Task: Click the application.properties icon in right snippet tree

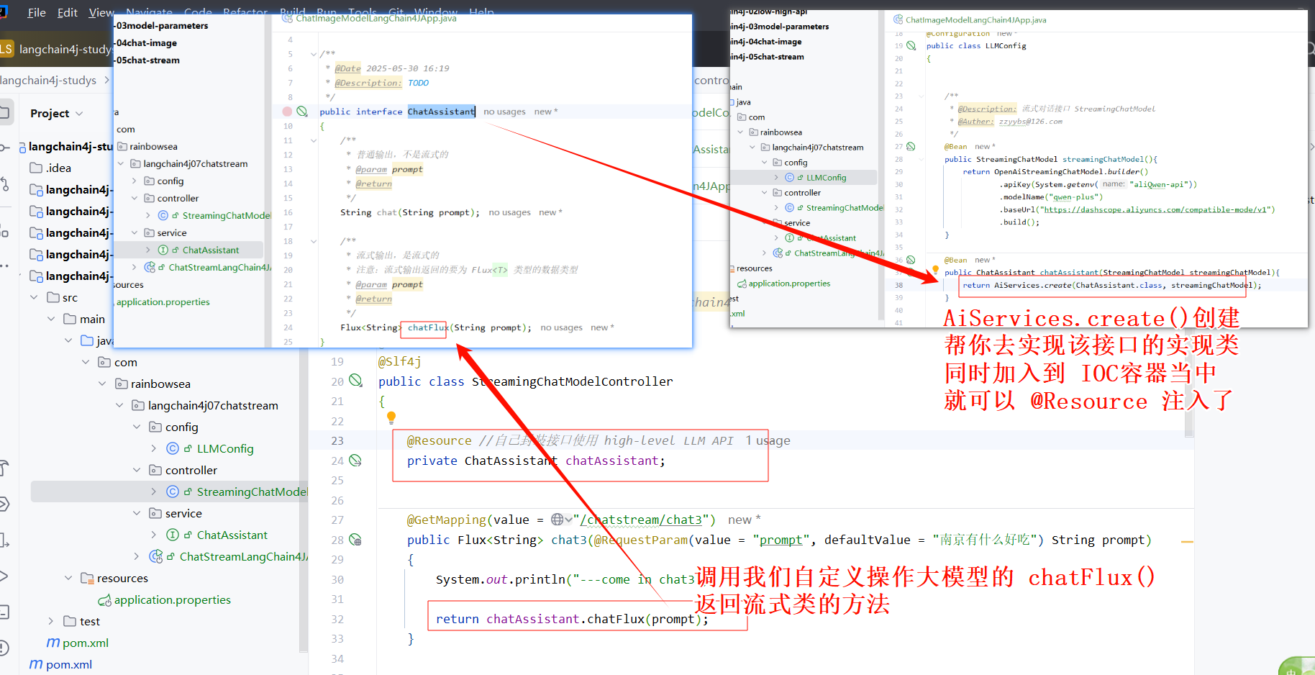Action: click(x=742, y=284)
